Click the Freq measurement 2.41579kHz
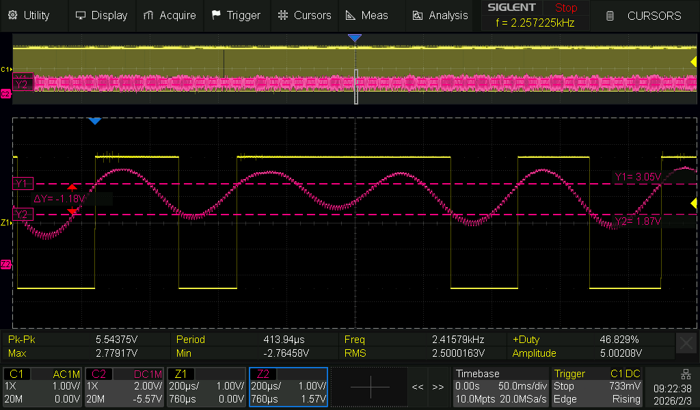Viewport: 700px width, 410px height. (x=458, y=340)
